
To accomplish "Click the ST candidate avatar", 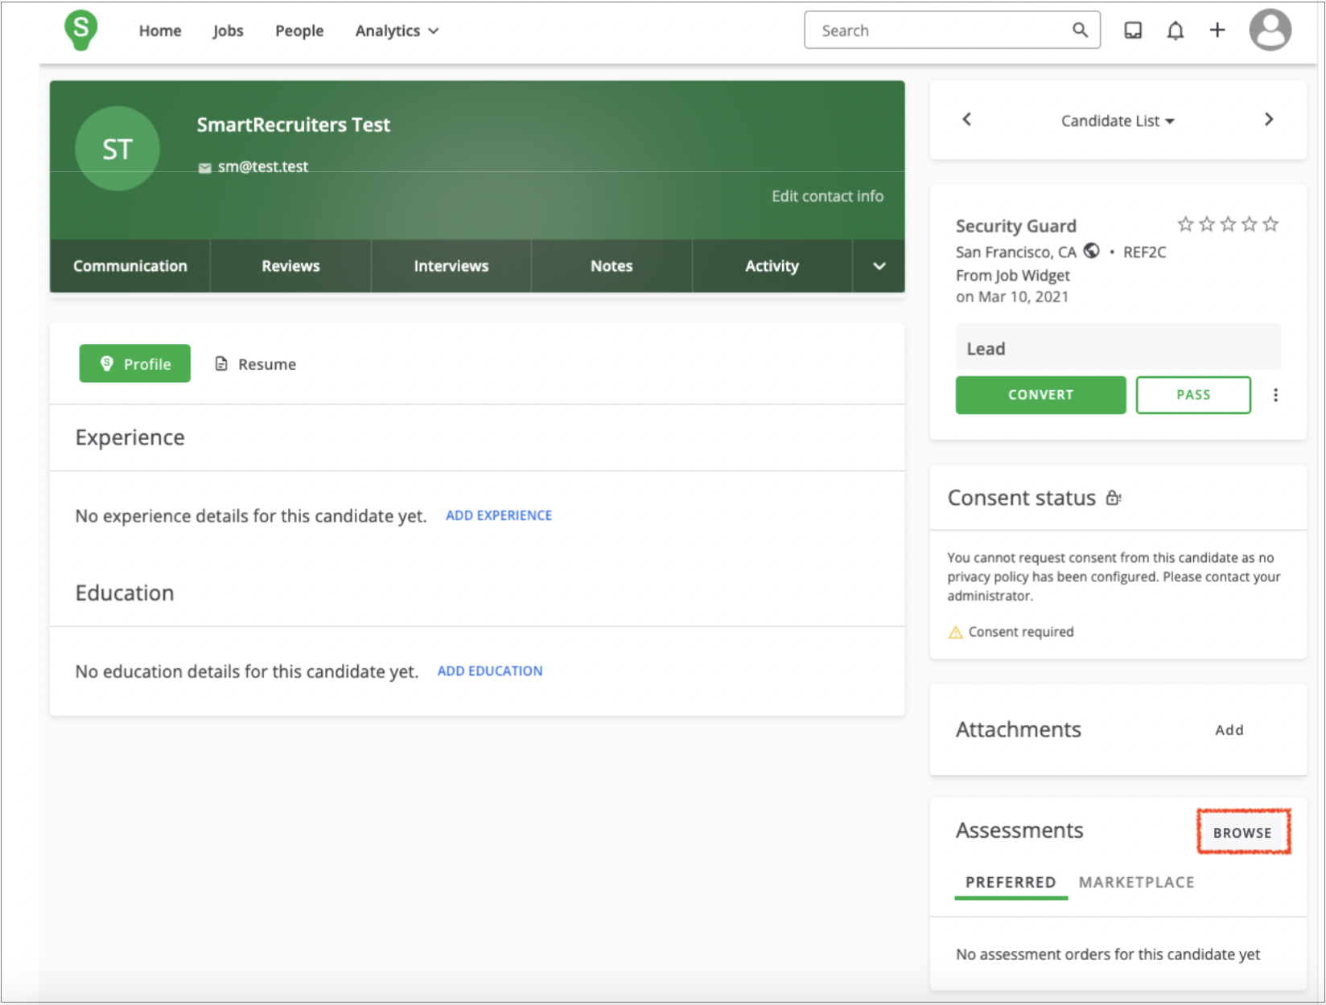I will click(117, 149).
